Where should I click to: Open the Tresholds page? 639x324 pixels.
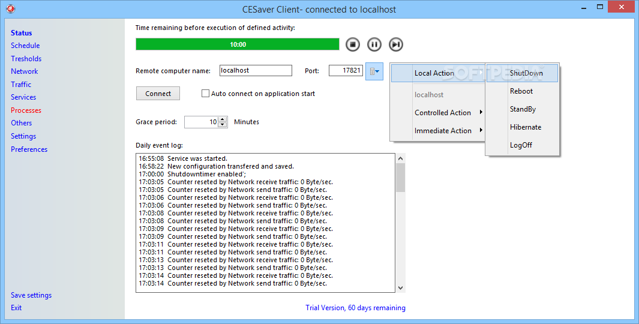(x=26, y=59)
